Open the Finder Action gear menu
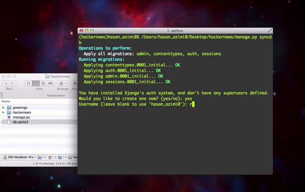The height and width of the screenshot is (192, 305). pos(75,83)
